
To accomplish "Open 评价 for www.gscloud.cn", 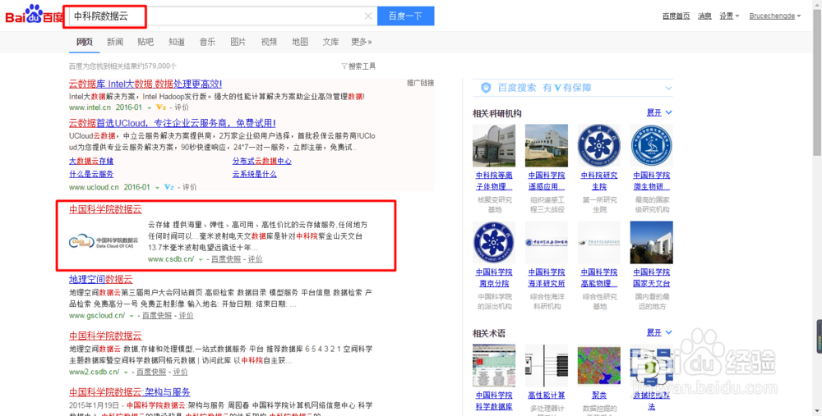I will (x=186, y=316).
